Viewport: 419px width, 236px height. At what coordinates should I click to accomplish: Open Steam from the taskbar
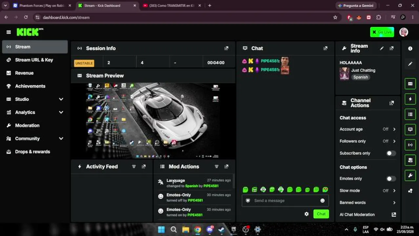(222, 229)
